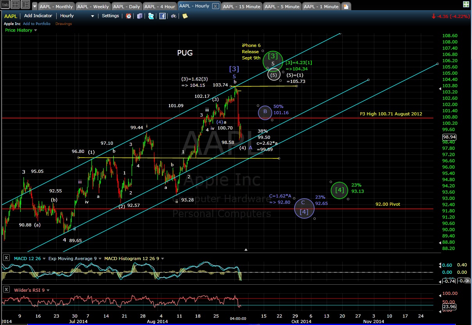The height and width of the screenshot is (325, 472).
Task: Share chart via Facebook icon
Action: 163,16
